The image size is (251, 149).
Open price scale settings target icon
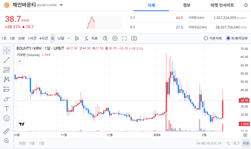pos(245,135)
